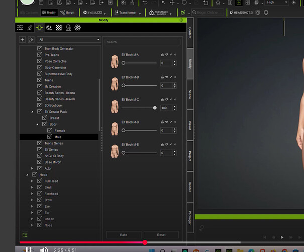The image size is (304, 252).
Task: Toggle the Pre-Teens checkbox
Action: (x=39, y=54)
